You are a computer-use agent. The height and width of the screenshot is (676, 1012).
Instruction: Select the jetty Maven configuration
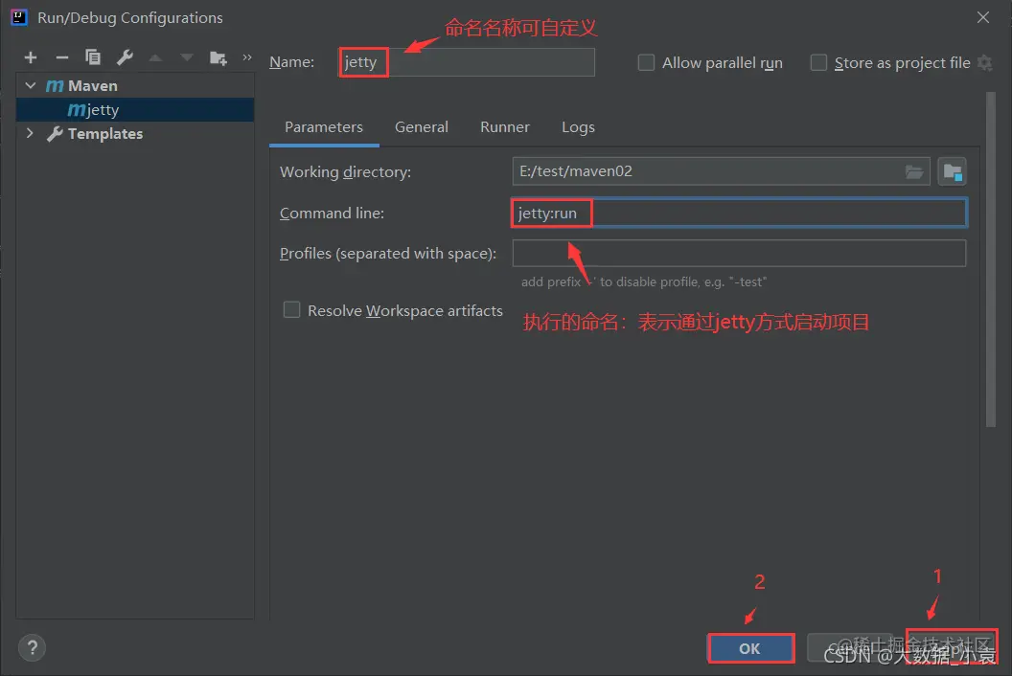[135, 110]
